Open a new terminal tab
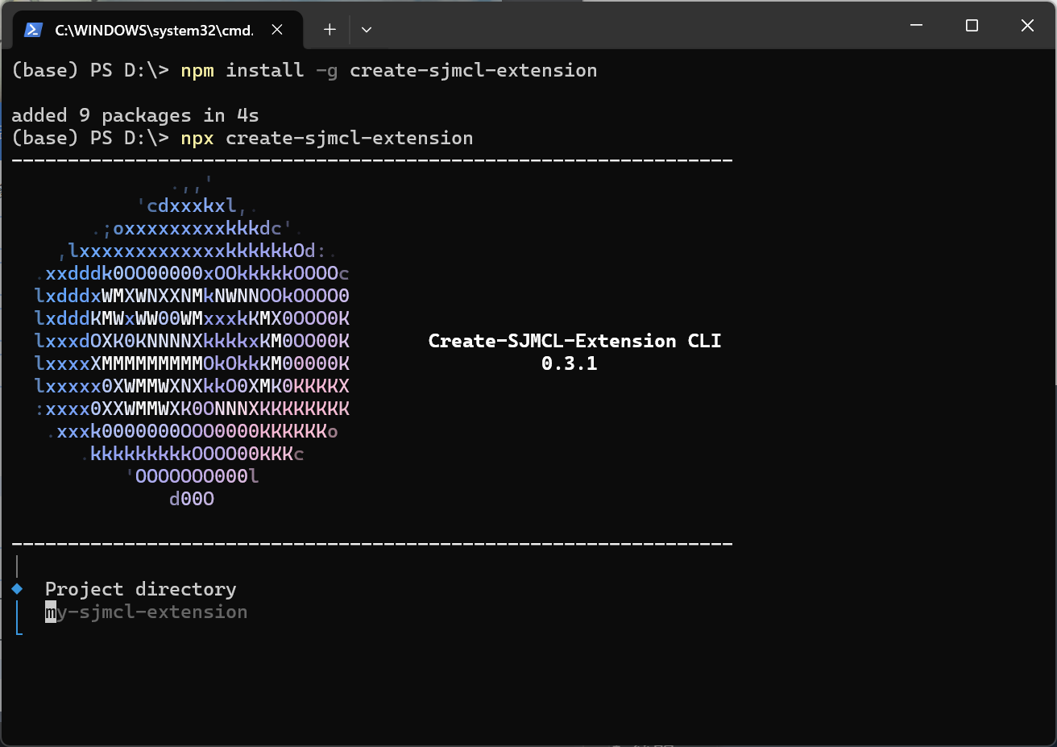1057x747 pixels. click(x=330, y=30)
